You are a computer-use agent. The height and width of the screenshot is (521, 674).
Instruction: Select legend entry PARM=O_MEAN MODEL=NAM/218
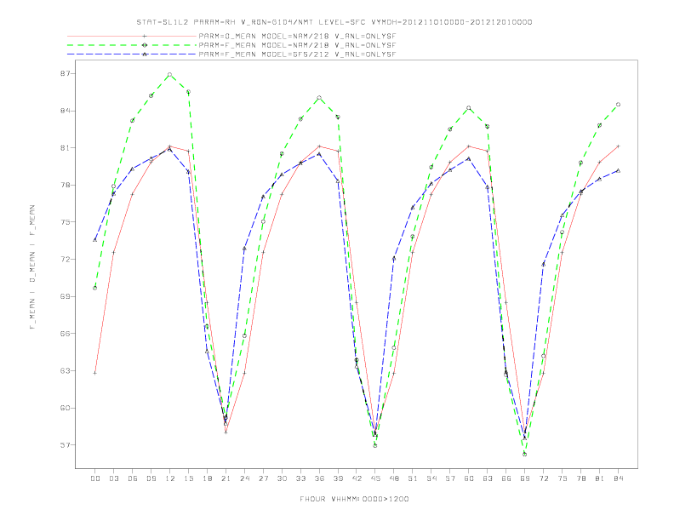point(297,36)
